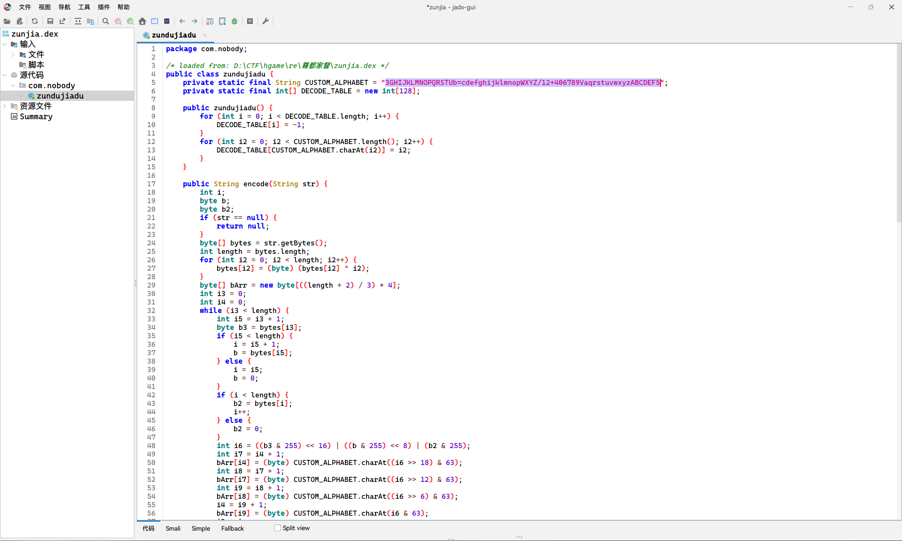The width and height of the screenshot is (902, 541).
Task: Toggle the deobfuscation icon
Action: coord(210,21)
